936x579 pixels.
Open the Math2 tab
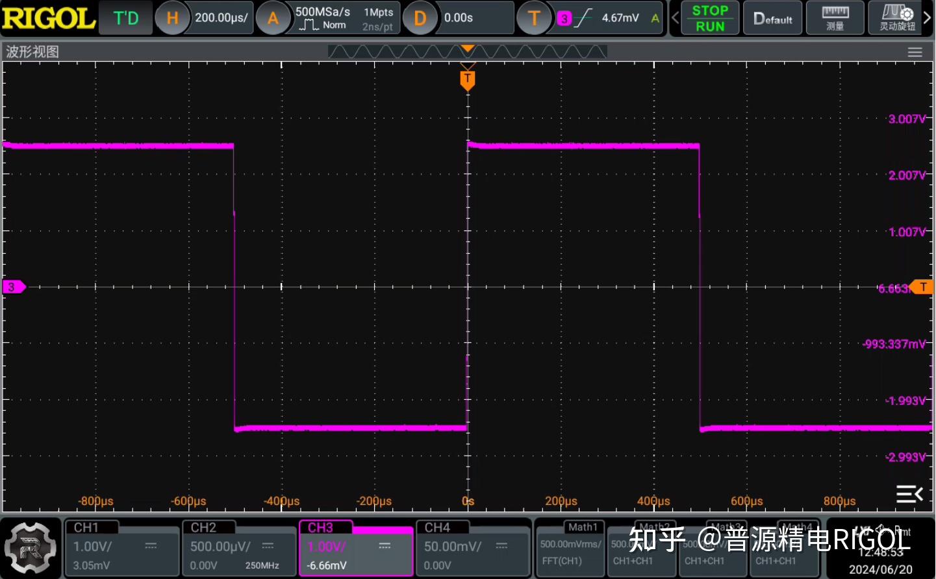tap(654, 527)
